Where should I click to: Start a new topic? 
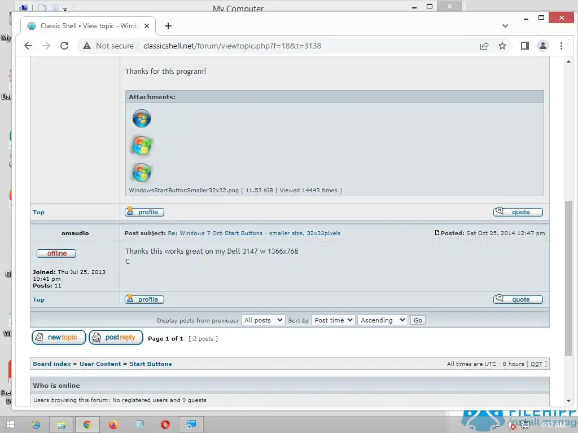tap(59, 337)
